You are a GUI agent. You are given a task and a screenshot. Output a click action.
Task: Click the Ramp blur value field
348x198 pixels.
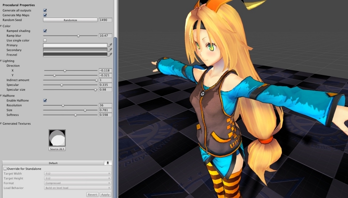(x=105, y=36)
